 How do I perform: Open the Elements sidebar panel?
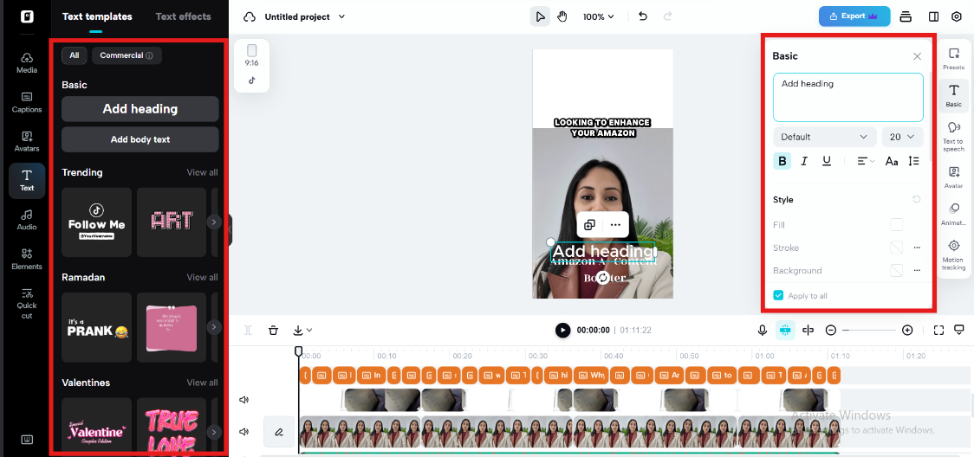click(x=27, y=258)
